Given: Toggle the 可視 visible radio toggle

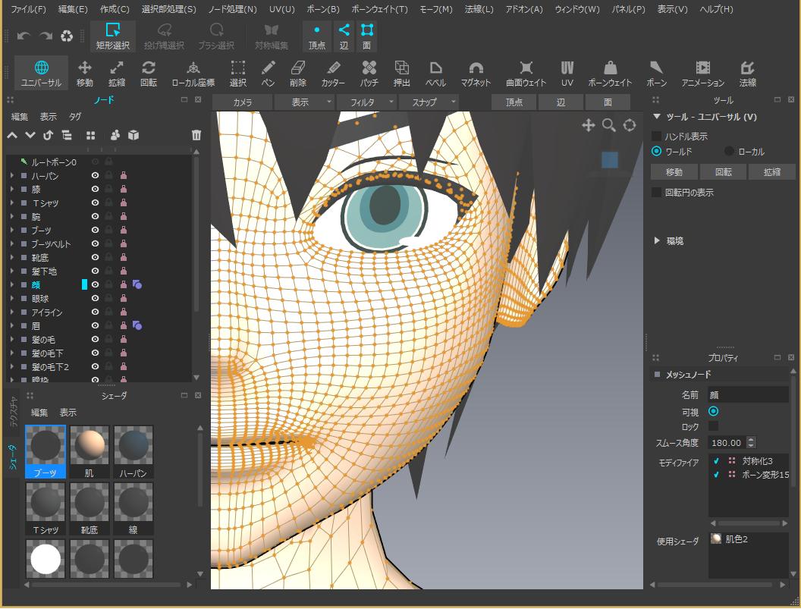Looking at the screenshot, I should [713, 411].
